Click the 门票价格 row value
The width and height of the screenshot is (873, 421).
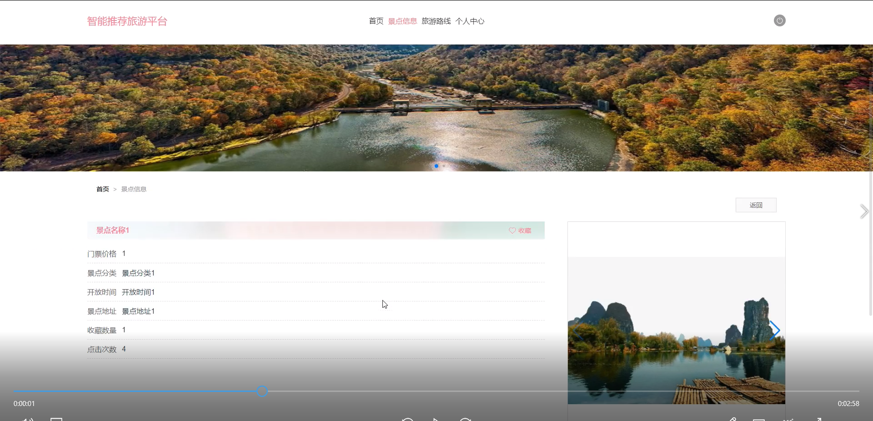[x=124, y=253]
